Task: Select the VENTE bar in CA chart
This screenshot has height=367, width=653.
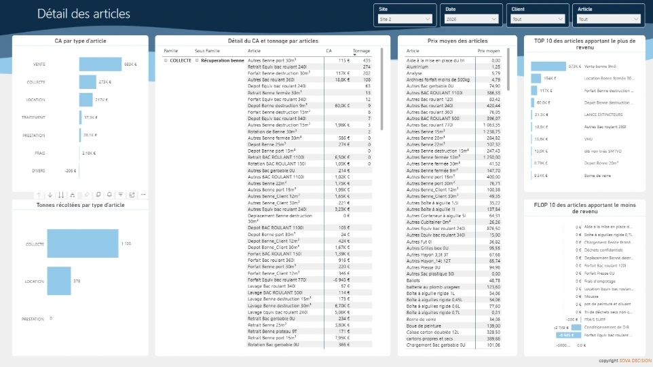Action: (100, 64)
